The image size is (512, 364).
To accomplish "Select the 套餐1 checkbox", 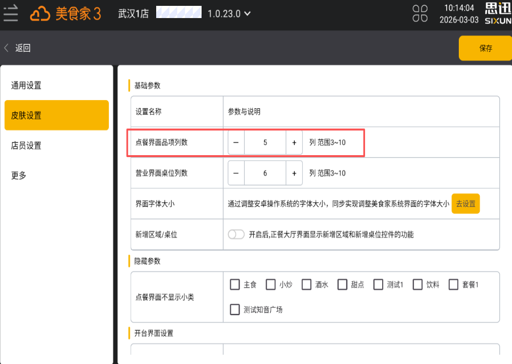I will (453, 284).
